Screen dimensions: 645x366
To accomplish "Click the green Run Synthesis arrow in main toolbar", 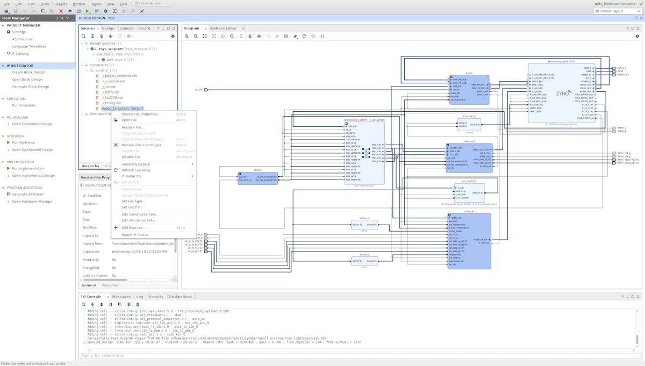I will pyautogui.click(x=88, y=11).
